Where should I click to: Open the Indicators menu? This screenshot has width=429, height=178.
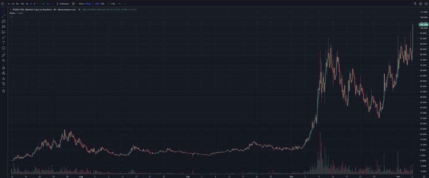(63, 4)
